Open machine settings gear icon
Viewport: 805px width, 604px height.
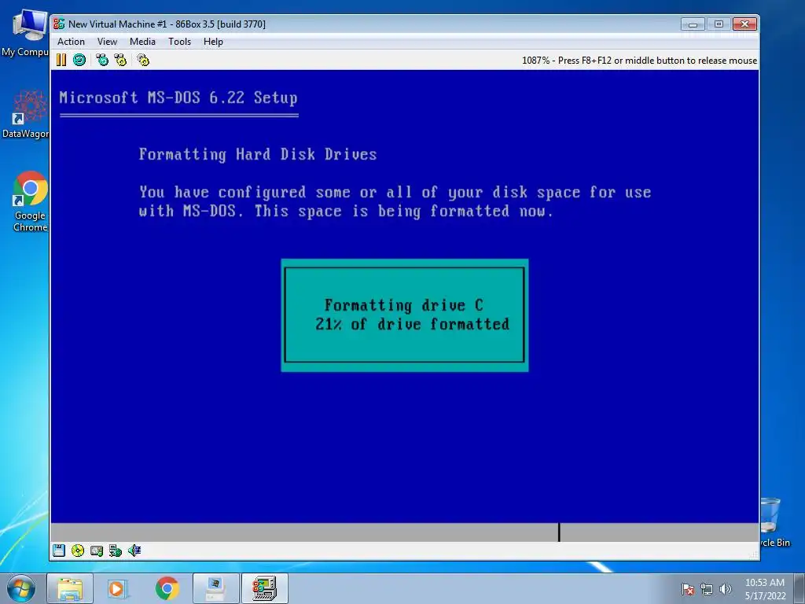pos(143,60)
